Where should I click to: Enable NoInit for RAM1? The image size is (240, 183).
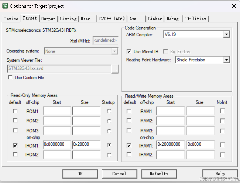(222, 111)
